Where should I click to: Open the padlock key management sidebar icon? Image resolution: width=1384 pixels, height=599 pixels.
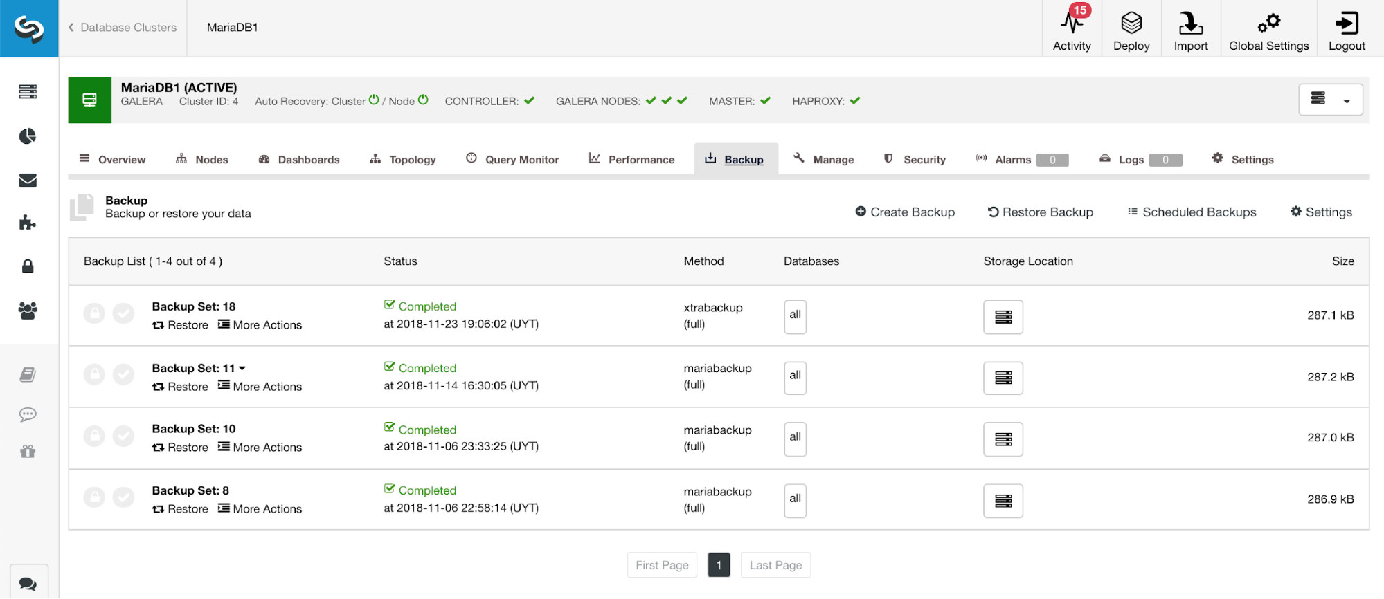(x=28, y=266)
